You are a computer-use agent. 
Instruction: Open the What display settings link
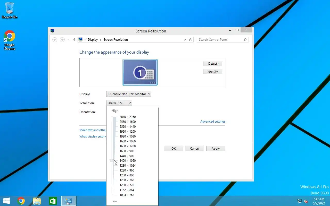click(x=93, y=136)
